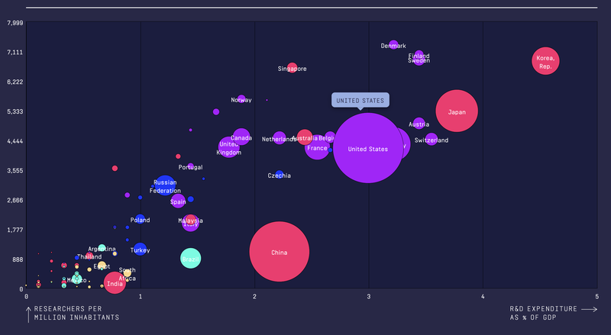Select the Brazil bubble
The width and height of the screenshot is (611, 335).
click(x=190, y=258)
